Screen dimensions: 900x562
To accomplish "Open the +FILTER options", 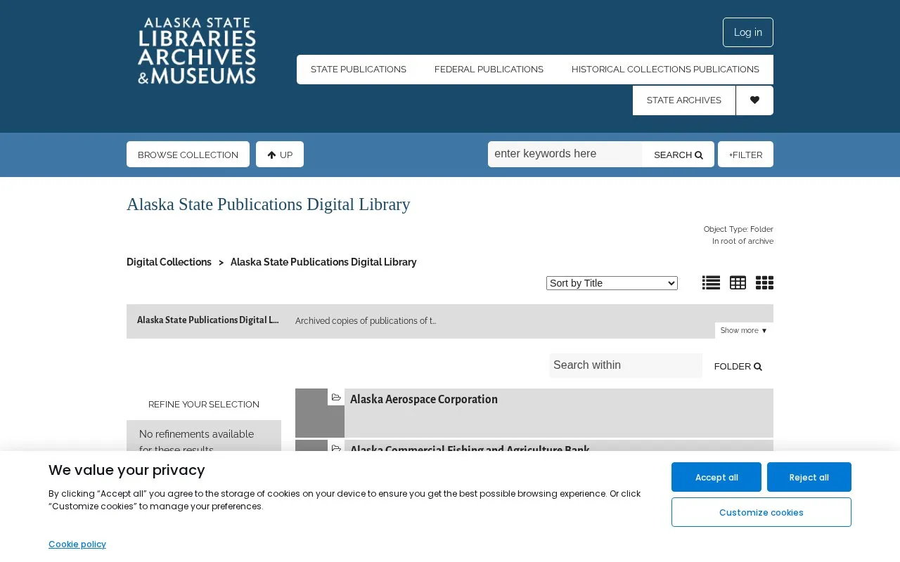I will click(x=745, y=155).
